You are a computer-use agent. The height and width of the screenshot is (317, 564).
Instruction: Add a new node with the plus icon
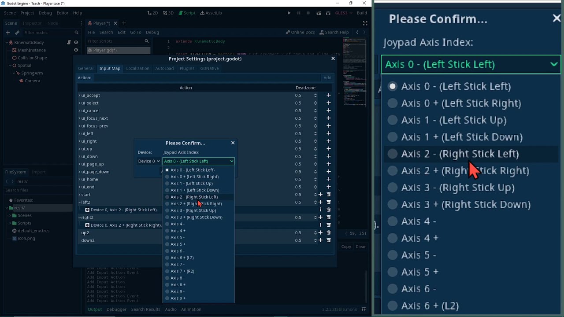tap(7, 33)
